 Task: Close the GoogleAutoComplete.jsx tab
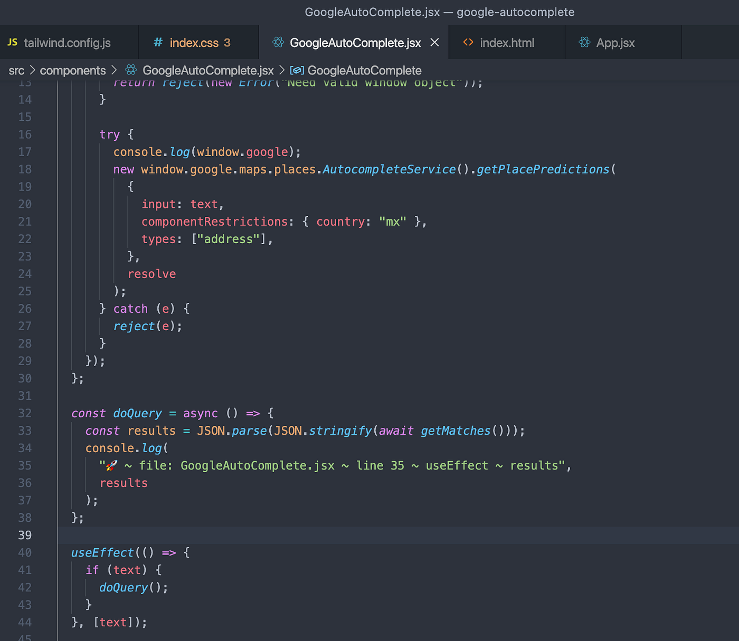point(434,42)
